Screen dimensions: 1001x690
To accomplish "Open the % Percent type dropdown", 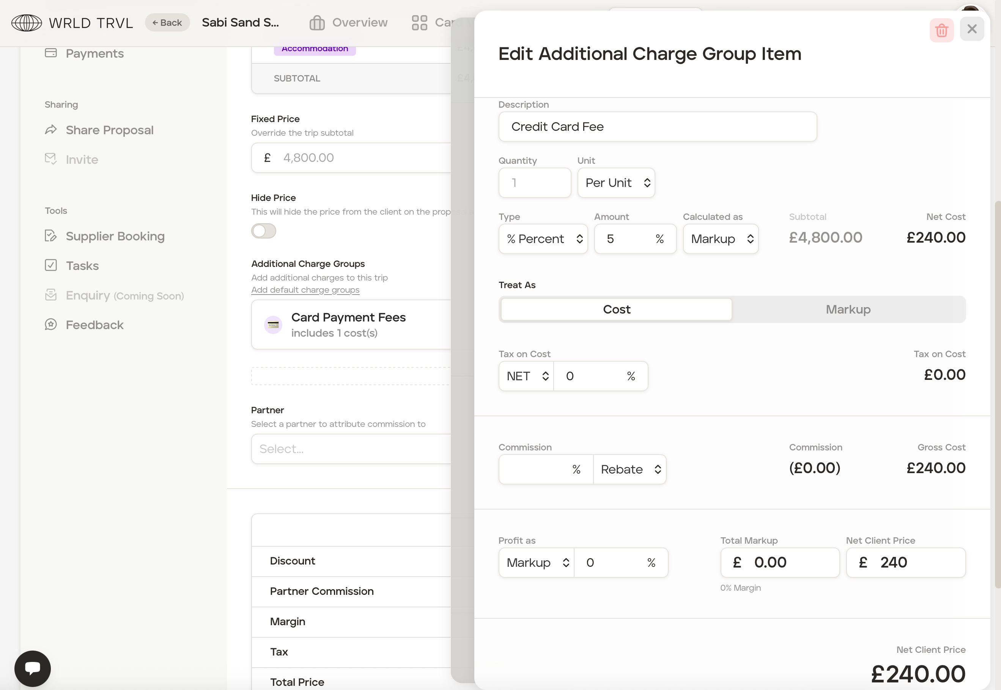I will [x=543, y=239].
